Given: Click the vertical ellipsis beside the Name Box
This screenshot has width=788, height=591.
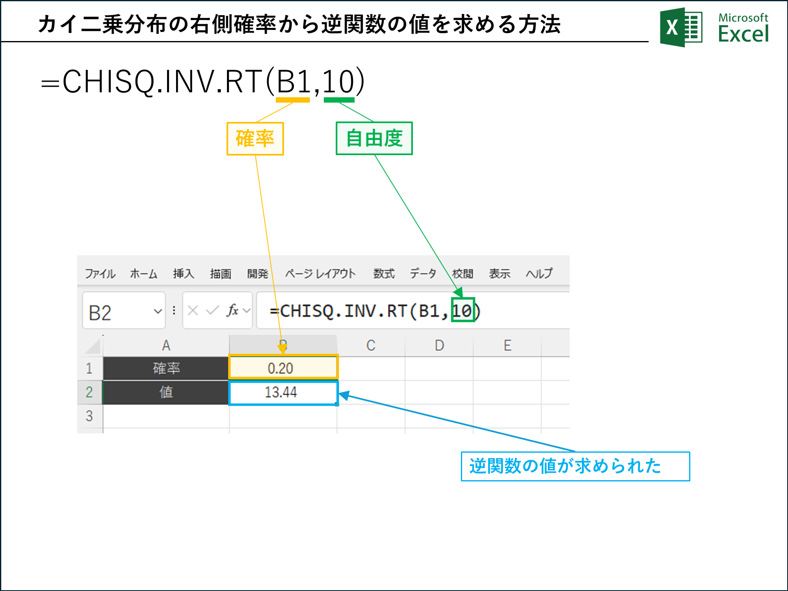Looking at the screenshot, I should pos(174,311).
